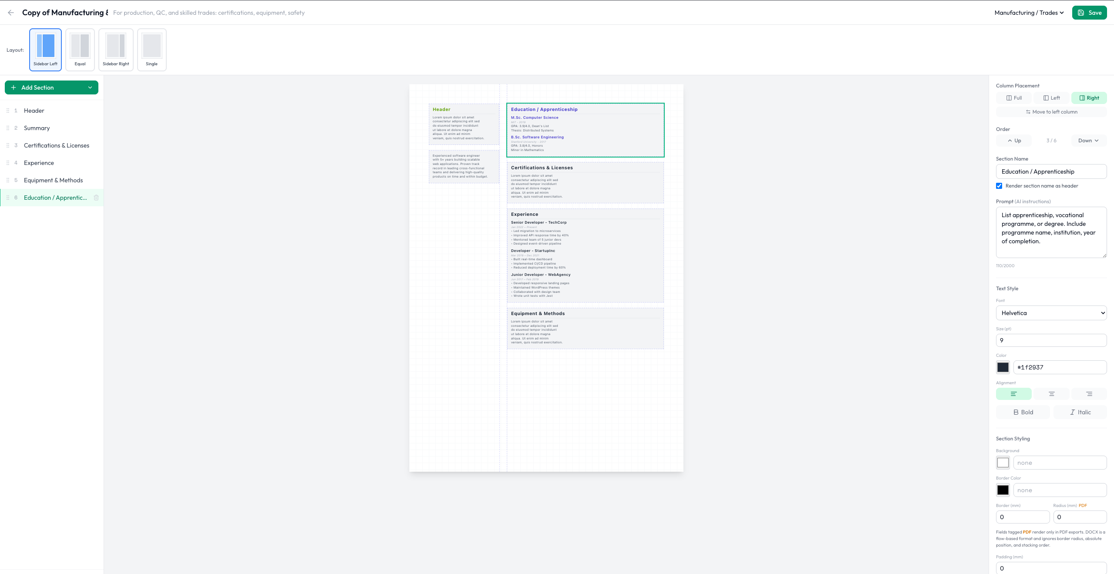Screen dimensions: 1114x574
Task: Click the Background color value field
Action: pyautogui.click(x=1060, y=463)
